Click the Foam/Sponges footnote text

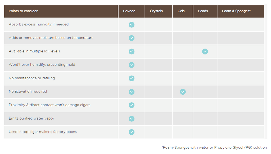[214, 147]
